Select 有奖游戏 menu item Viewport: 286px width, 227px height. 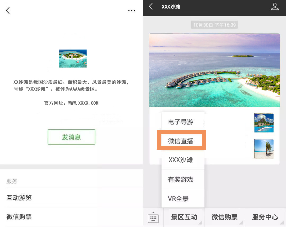pos(181,180)
